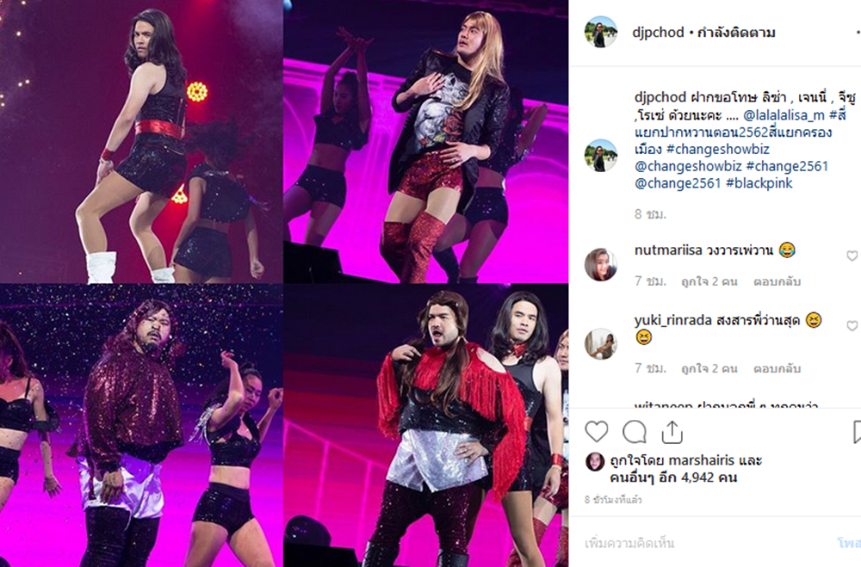Open djpchod profile picture in the header
The width and height of the screenshot is (861, 567).
point(601,32)
